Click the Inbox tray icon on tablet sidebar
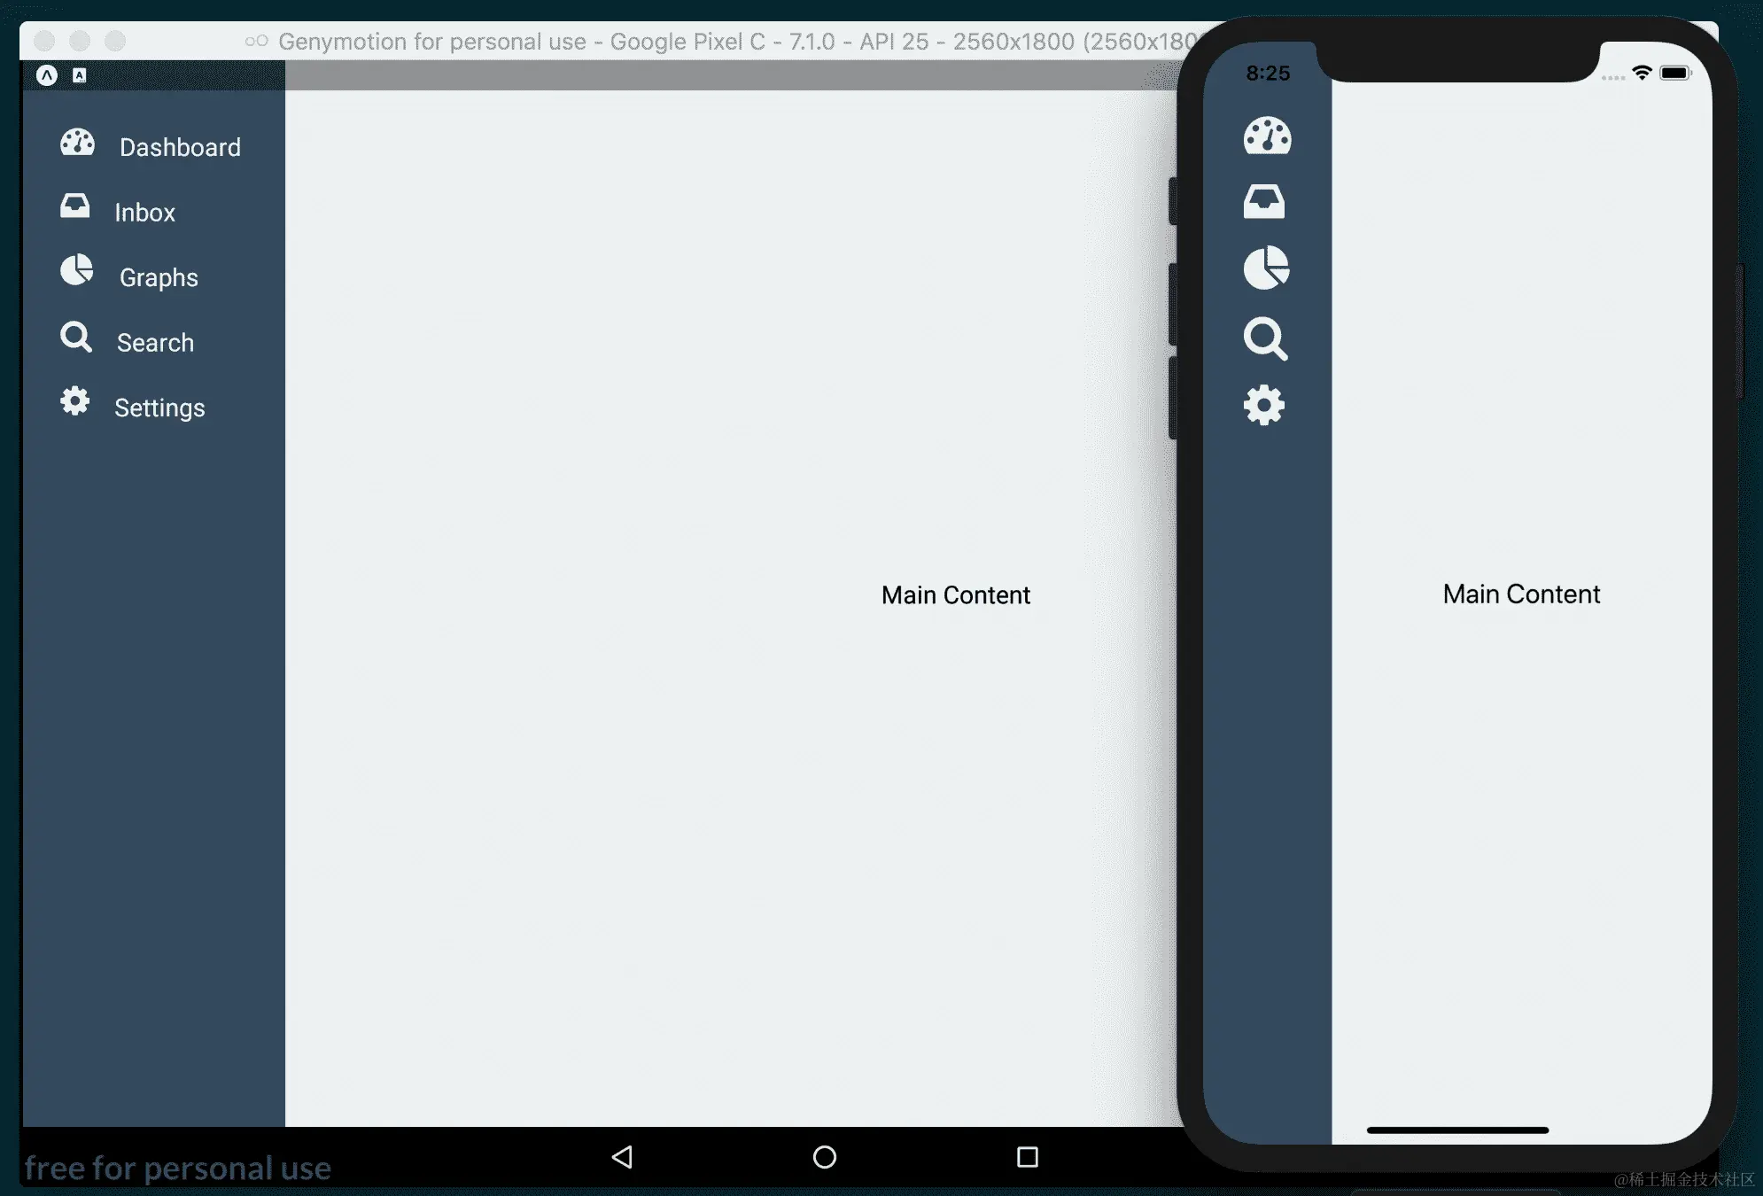 point(75,206)
